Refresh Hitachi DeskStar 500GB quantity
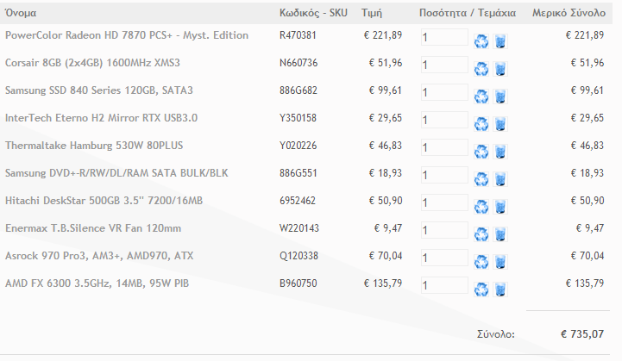The width and height of the screenshot is (622, 361). tap(481, 207)
